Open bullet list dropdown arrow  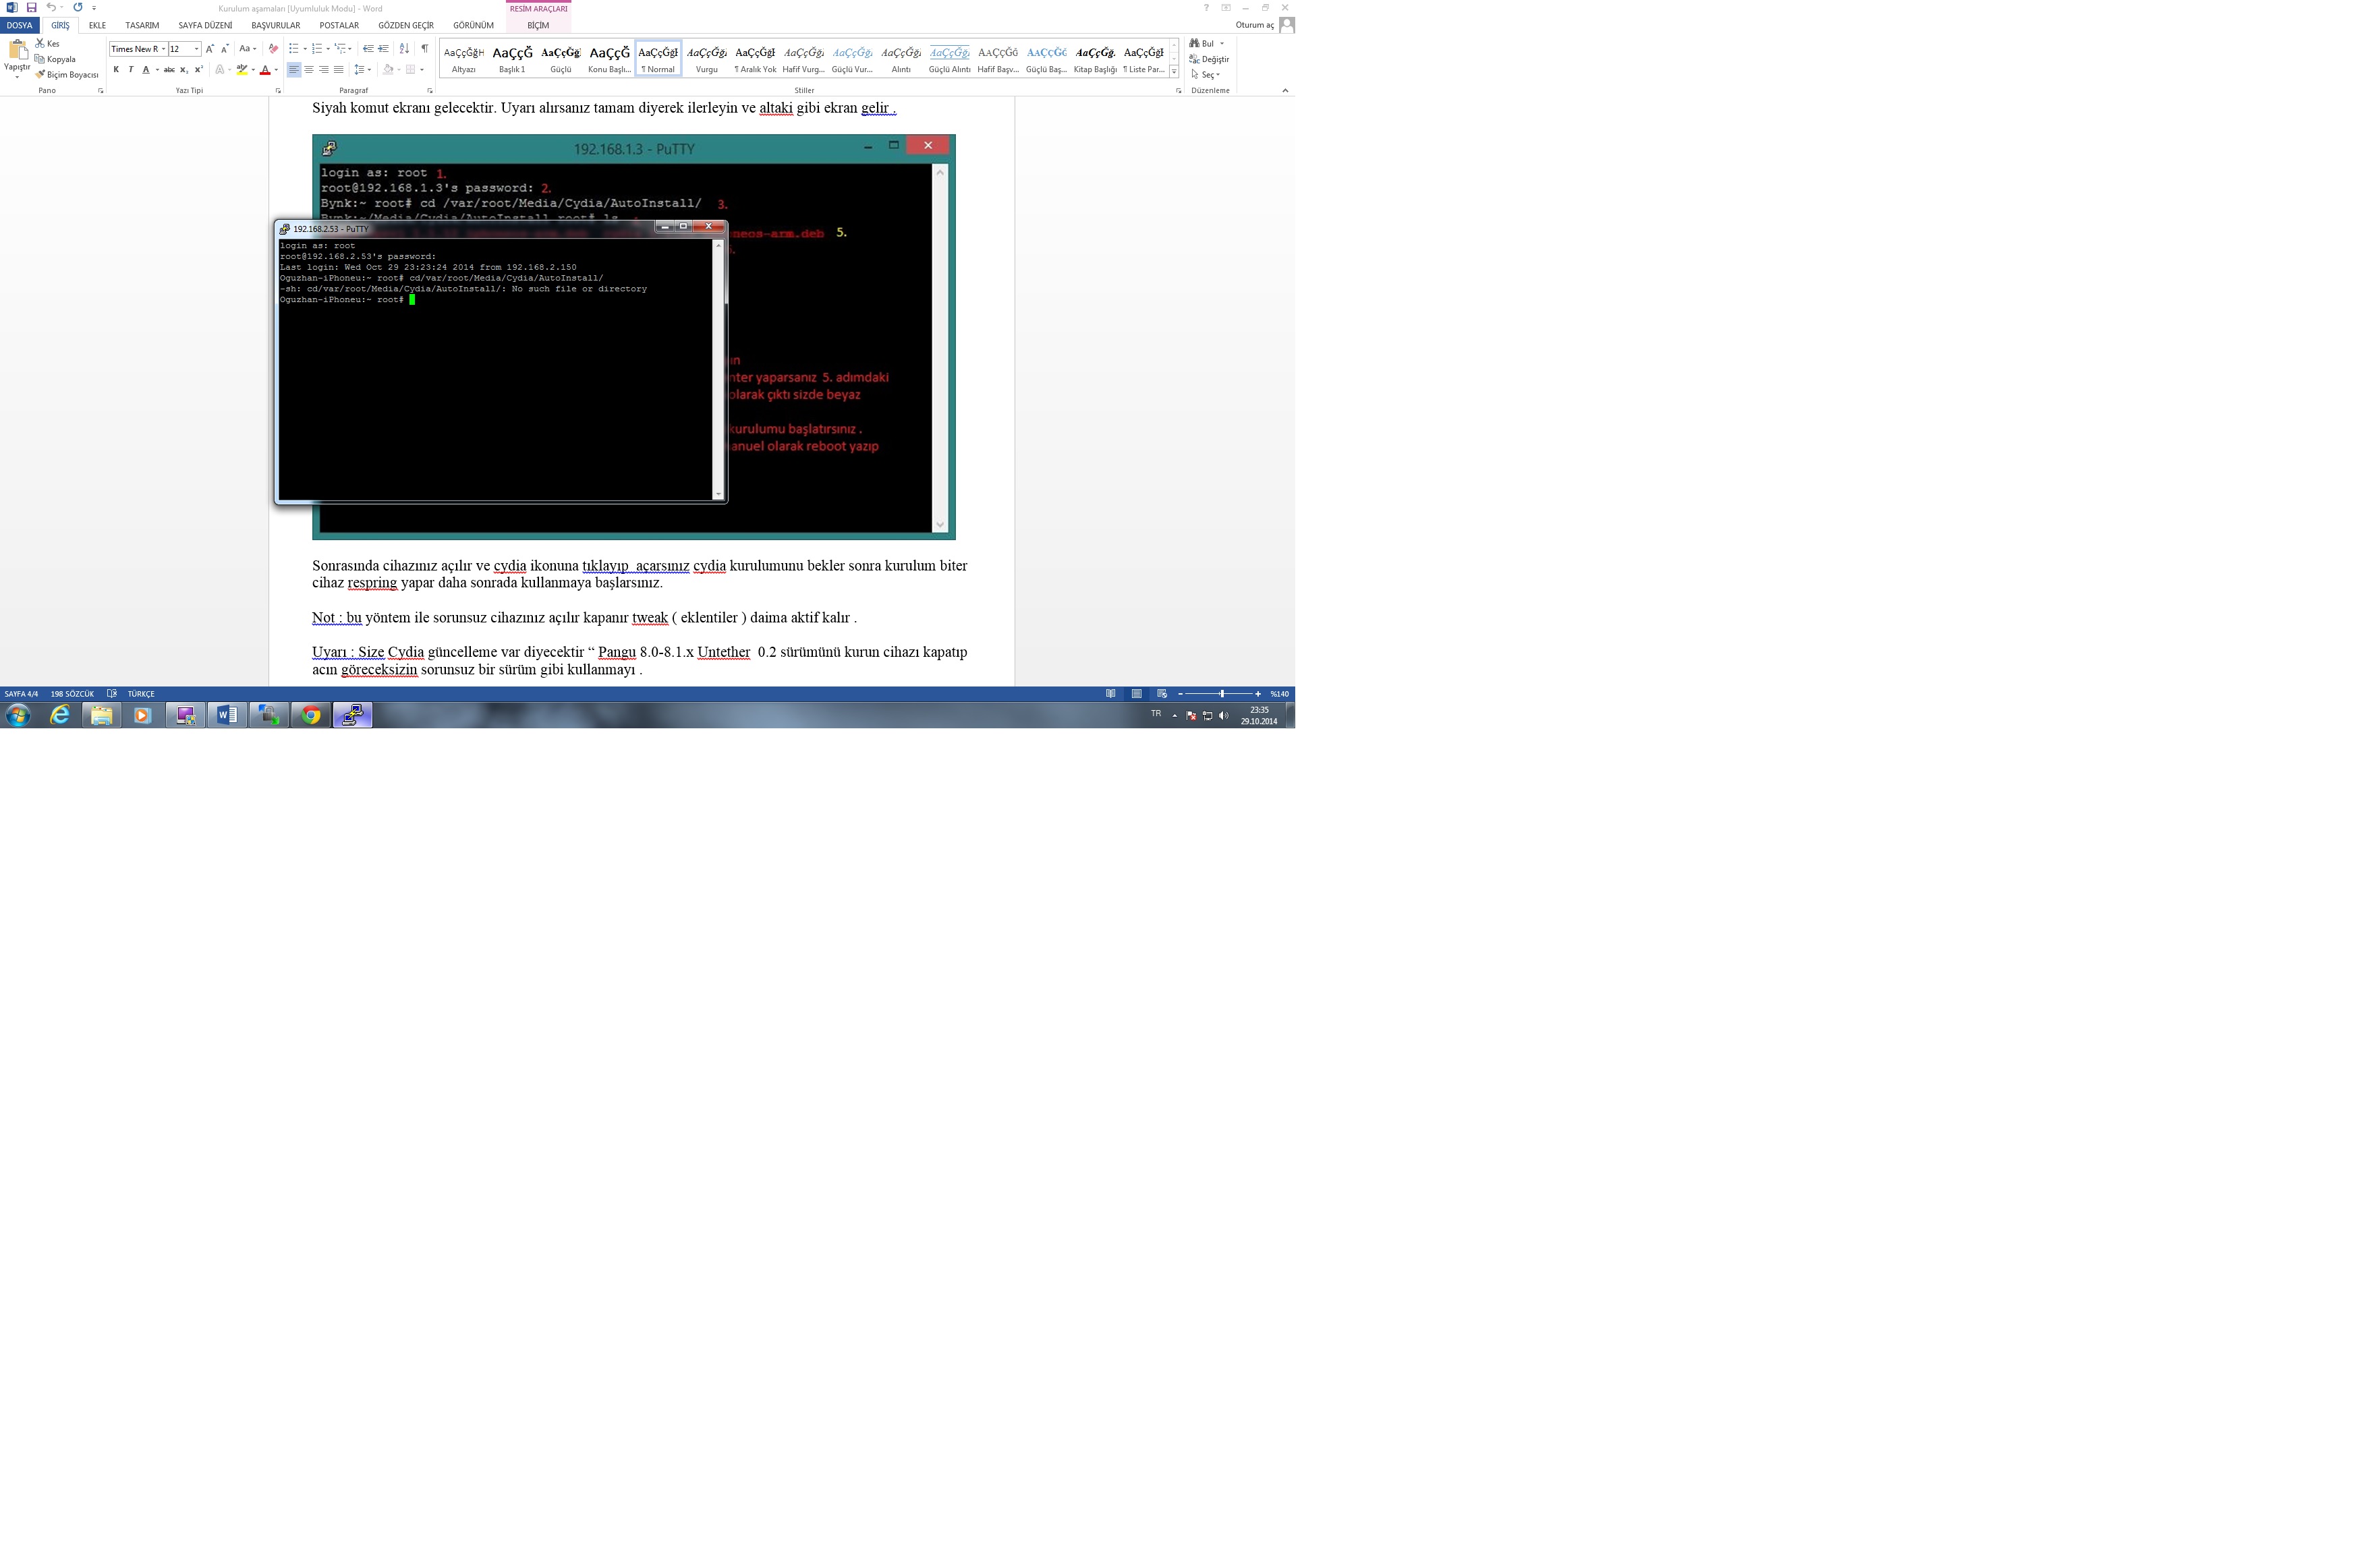point(305,49)
